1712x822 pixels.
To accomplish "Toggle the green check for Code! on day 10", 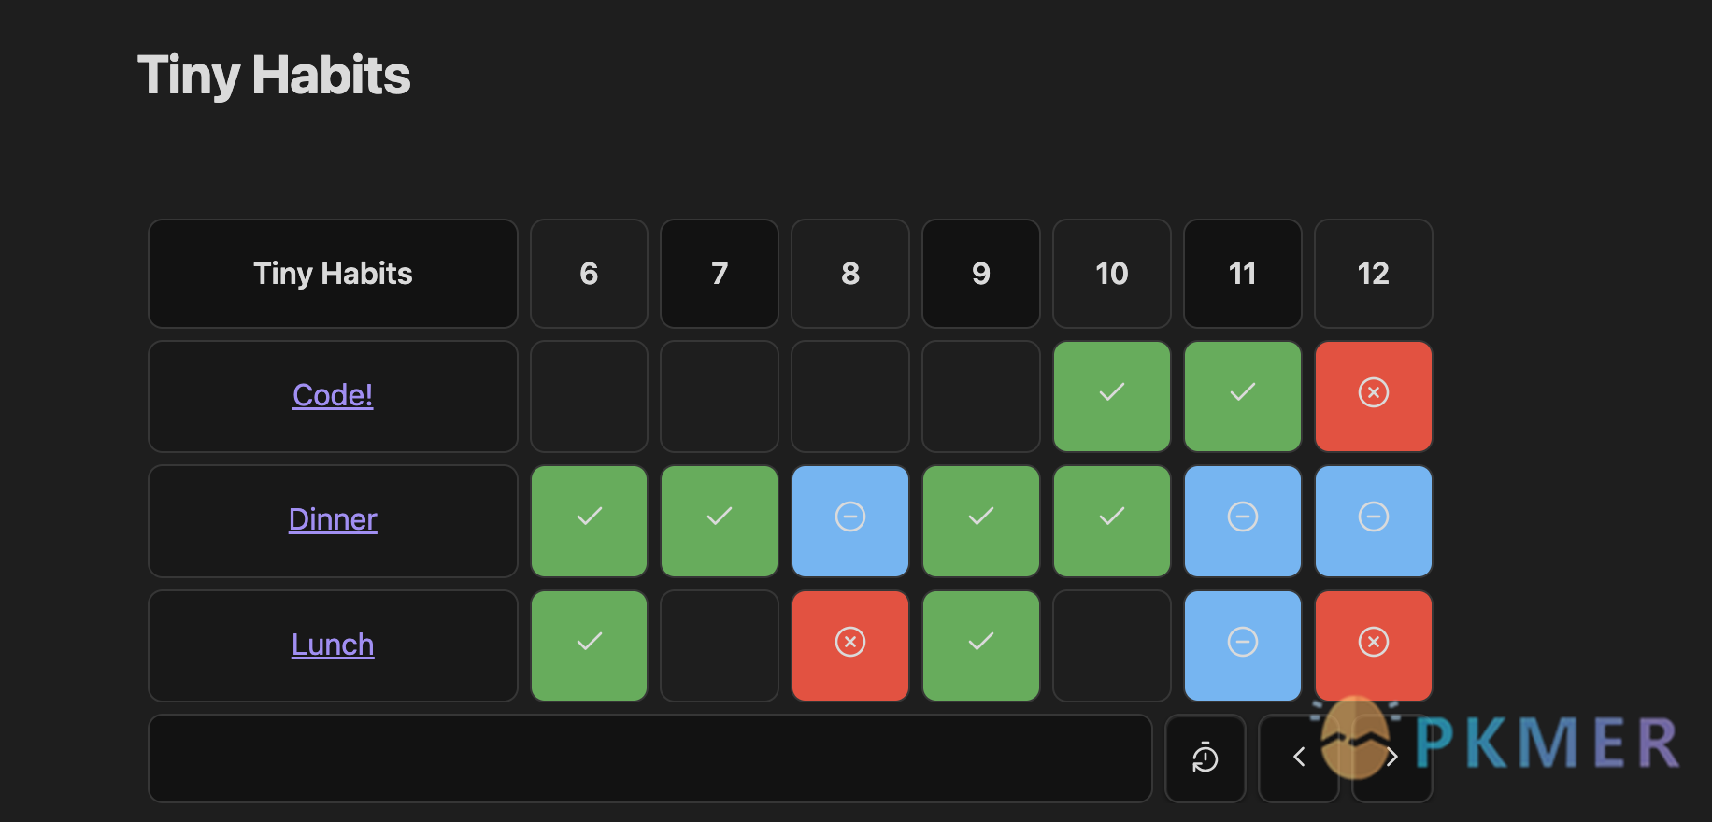I will tap(1112, 396).
